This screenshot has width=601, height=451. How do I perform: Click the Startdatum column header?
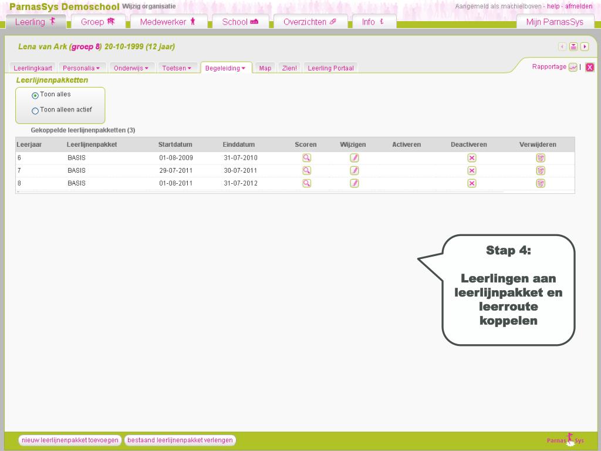coord(175,144)
